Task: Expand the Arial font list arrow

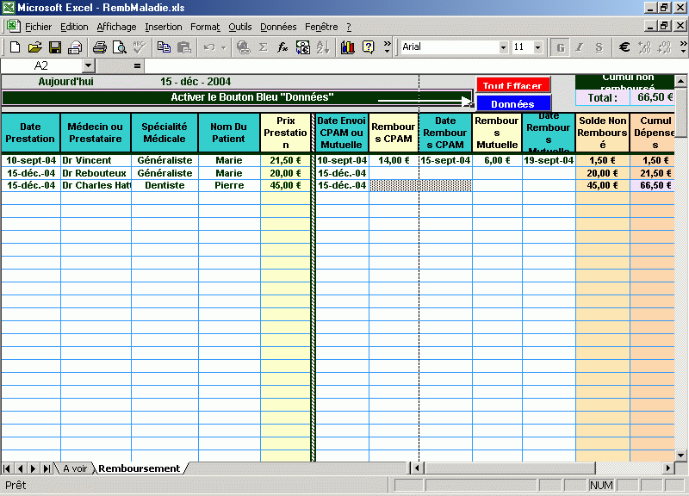Action: (504, 47)
